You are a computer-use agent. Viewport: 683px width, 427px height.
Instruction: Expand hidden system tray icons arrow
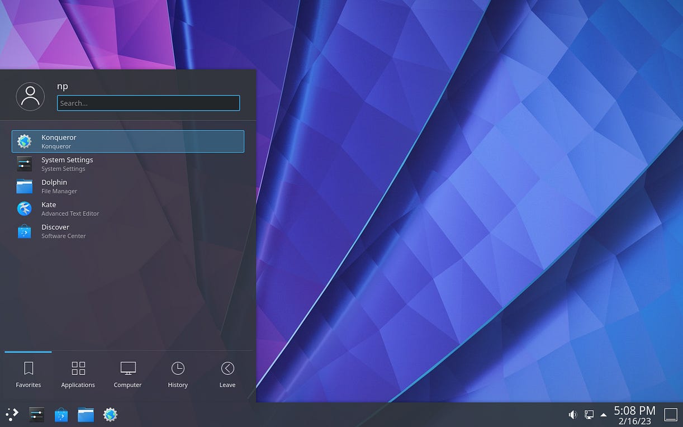(604, 415)
